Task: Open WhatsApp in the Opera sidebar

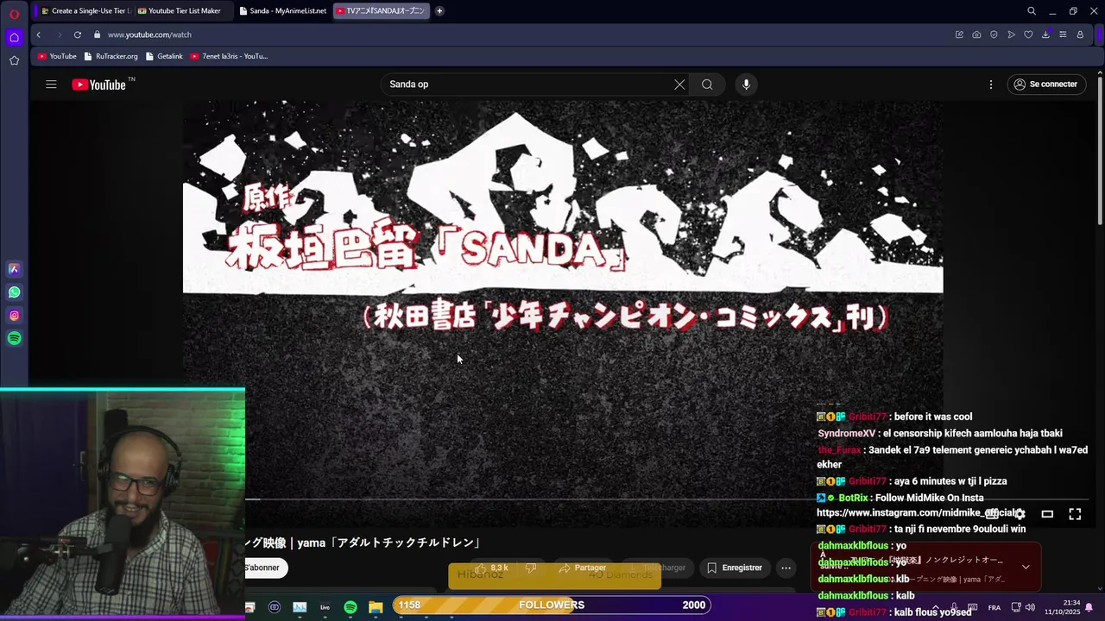Action: 14,292
